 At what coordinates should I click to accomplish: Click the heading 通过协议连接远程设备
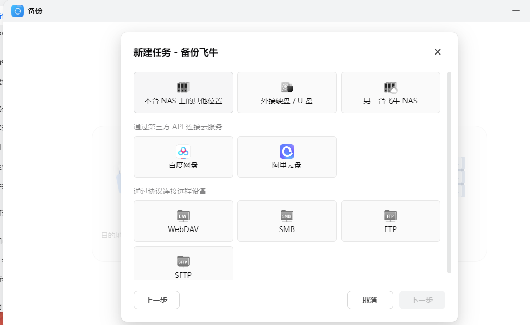click(x=170, y=191)
